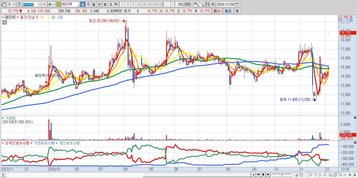Select the 5 interval button
The image size is (358, 178).
pos(133,4)
